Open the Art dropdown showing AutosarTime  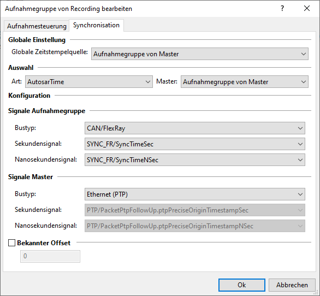(89, 82)
